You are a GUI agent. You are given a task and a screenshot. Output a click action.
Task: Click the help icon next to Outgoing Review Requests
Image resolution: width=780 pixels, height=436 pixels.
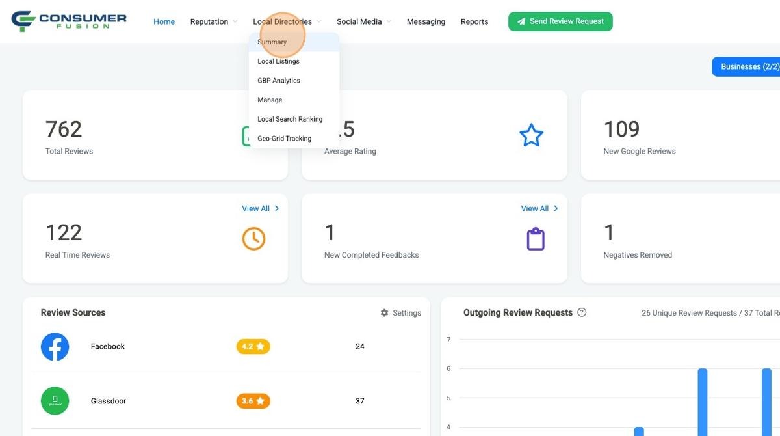tap(582, 312)
